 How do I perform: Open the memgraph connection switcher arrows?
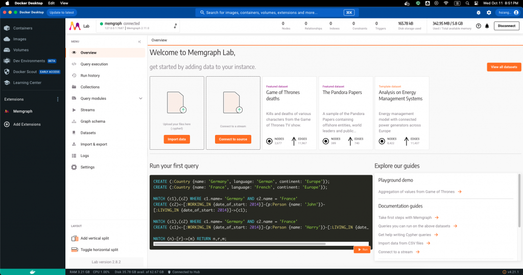176,26
